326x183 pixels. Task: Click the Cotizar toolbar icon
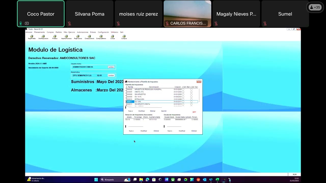click(113, 37)
